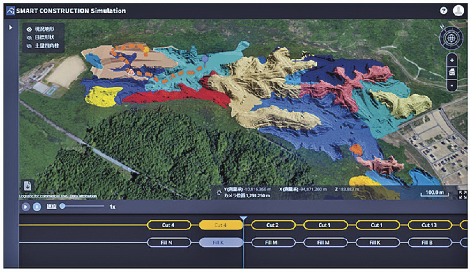470x272 pixels.
Task: Select the outlined Fill K block under Cut 1
Action: click(x=377, y=242)
